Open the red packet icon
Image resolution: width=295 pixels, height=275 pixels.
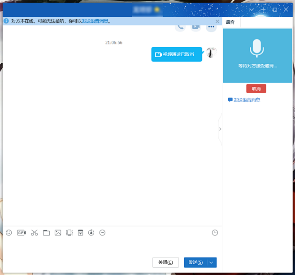(80, 233)
